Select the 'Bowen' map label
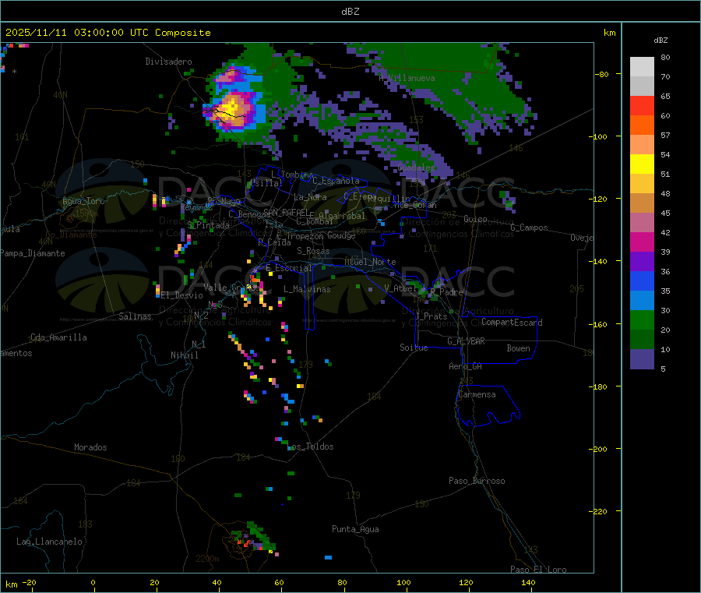701x593 pixels. [x=518, y=348]
